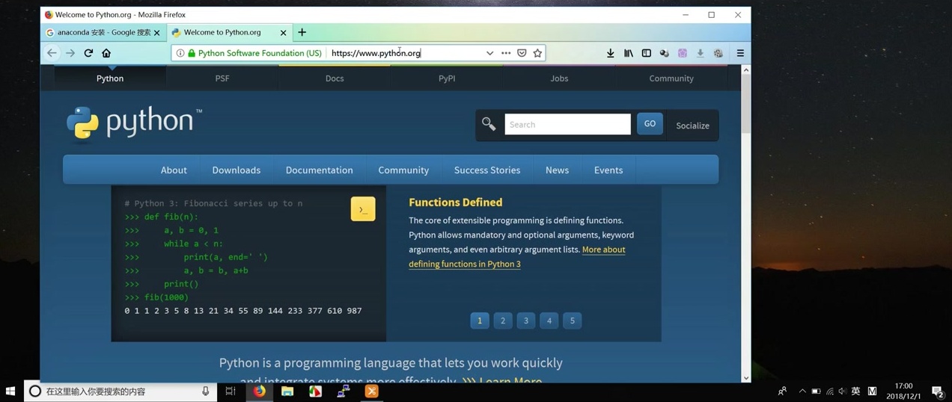
Task: Open the Firefox library icon
Action: [x=629, y=53]
